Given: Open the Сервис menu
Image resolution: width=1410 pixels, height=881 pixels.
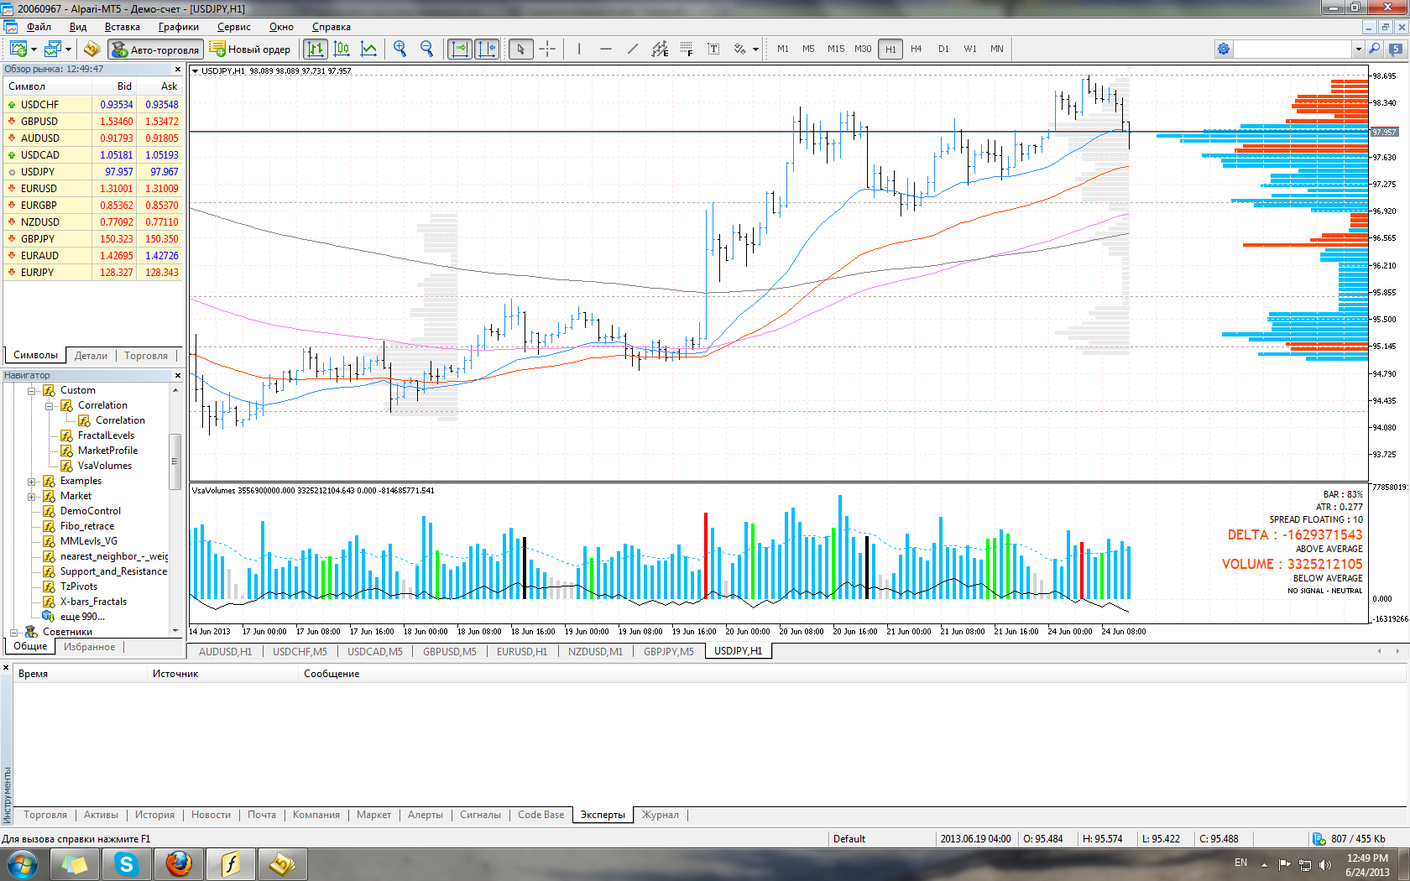Looking at the screenshot, I should [x=234, y=27].
